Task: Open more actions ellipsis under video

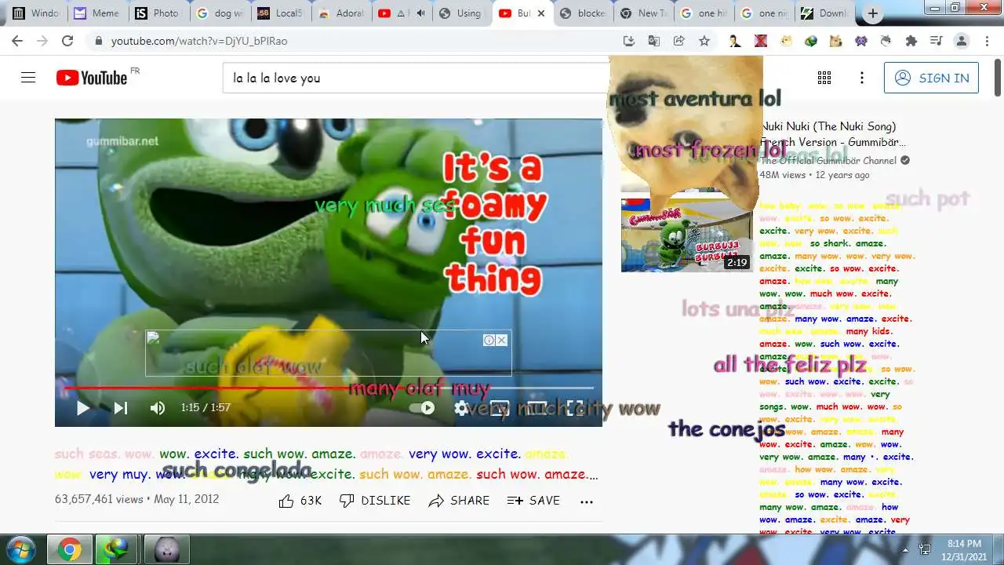Action: coord(587,501)
